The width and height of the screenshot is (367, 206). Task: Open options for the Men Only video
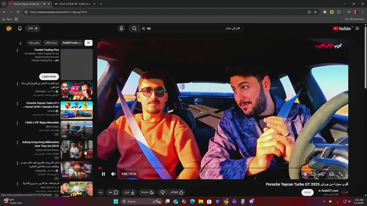[17, 184]
